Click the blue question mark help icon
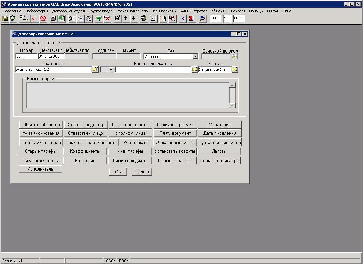Image resolution: width=363 pixels, height=264 pixels. [183, 19]
